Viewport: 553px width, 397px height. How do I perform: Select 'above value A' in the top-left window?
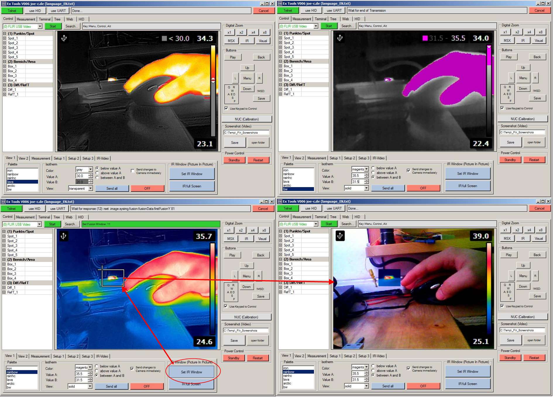point(97,173)
